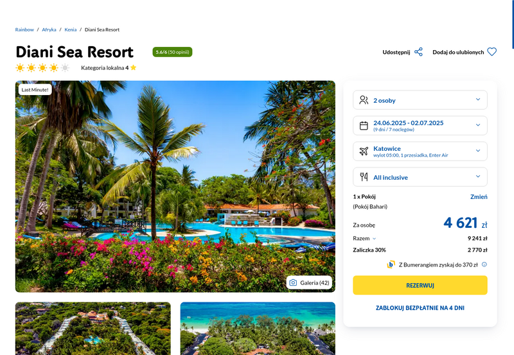514x355 pixels.
Task: Click the heart icon to add favorite
Action: pos(492,52)
